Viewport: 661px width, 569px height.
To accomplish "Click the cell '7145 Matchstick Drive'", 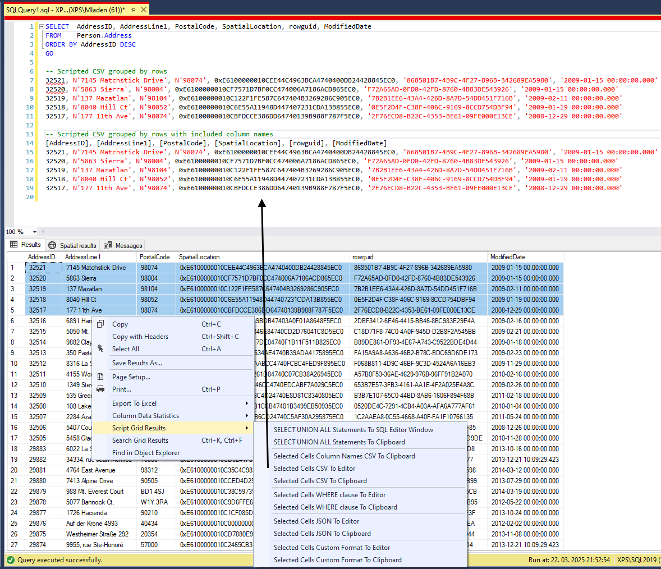I will click(99, 268).
